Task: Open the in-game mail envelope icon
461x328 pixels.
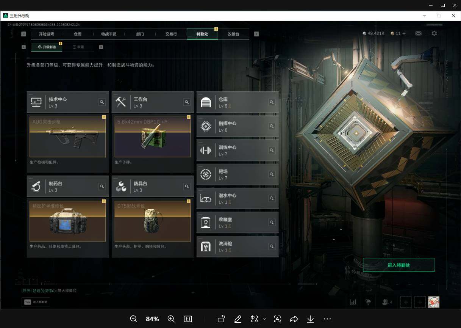Action: pyautogui.click(x=418, y=33)
